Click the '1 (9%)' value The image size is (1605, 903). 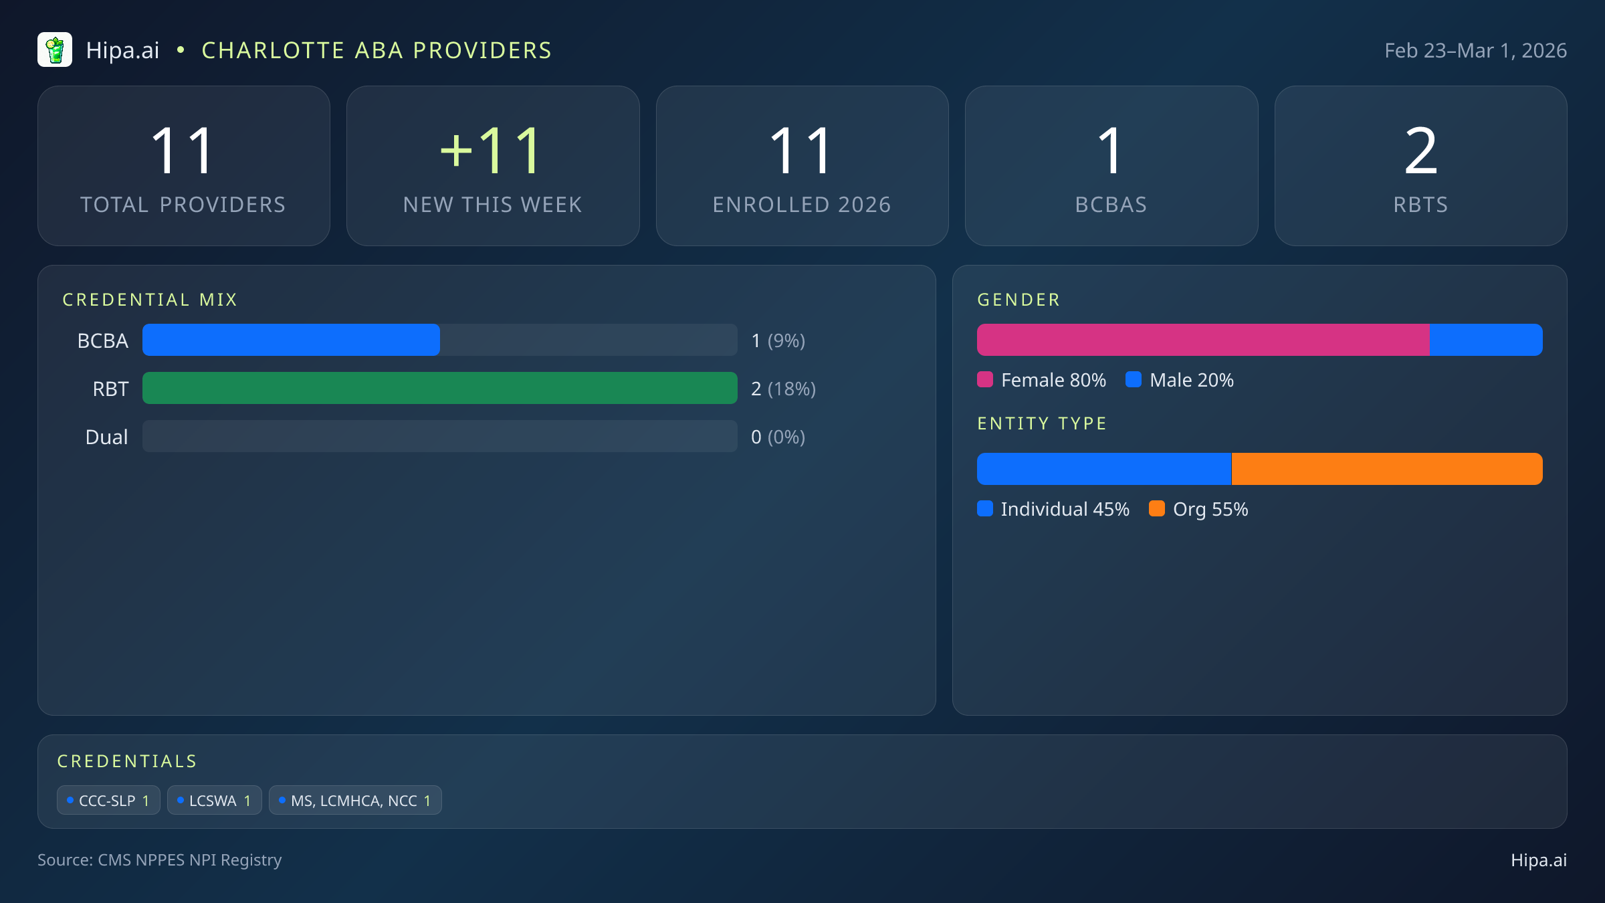coord(778,340)
